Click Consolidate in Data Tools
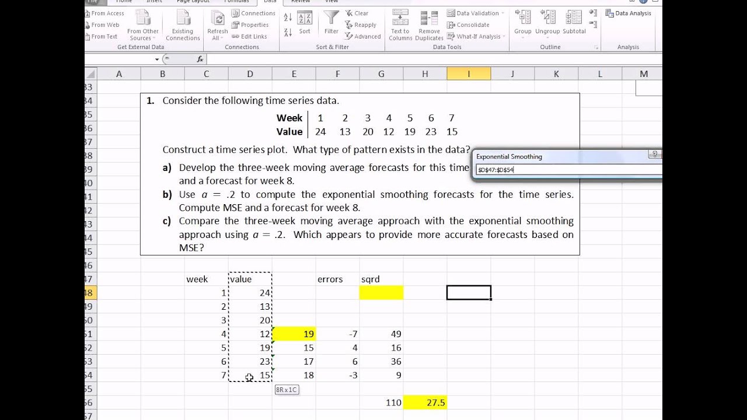Viewport: 747px width, 420px height. [469, 25]
